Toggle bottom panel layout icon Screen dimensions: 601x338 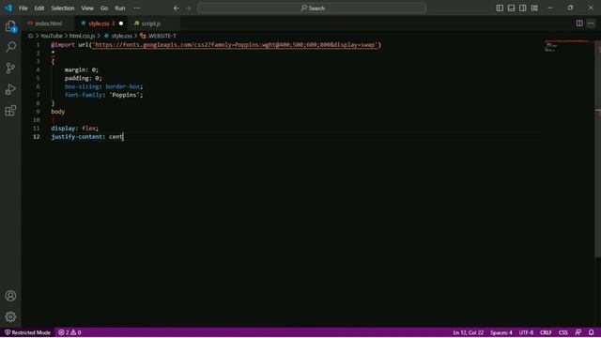click(x=511, y=8)
